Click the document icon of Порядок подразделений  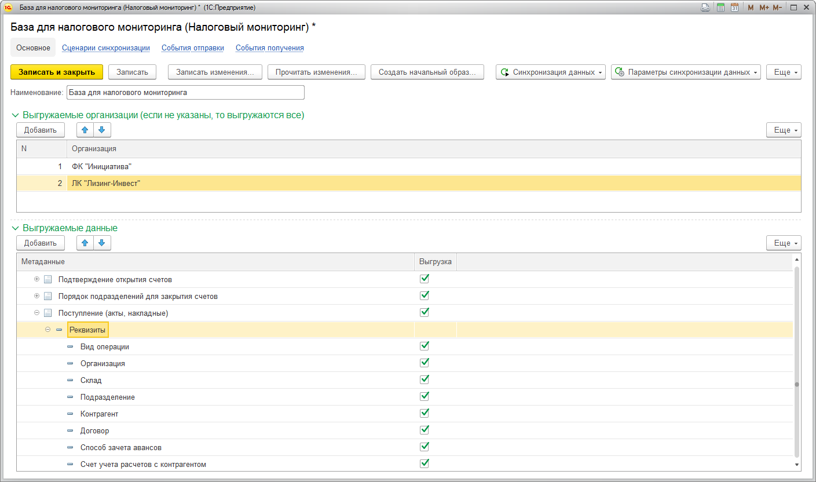[x=48, y=296]
